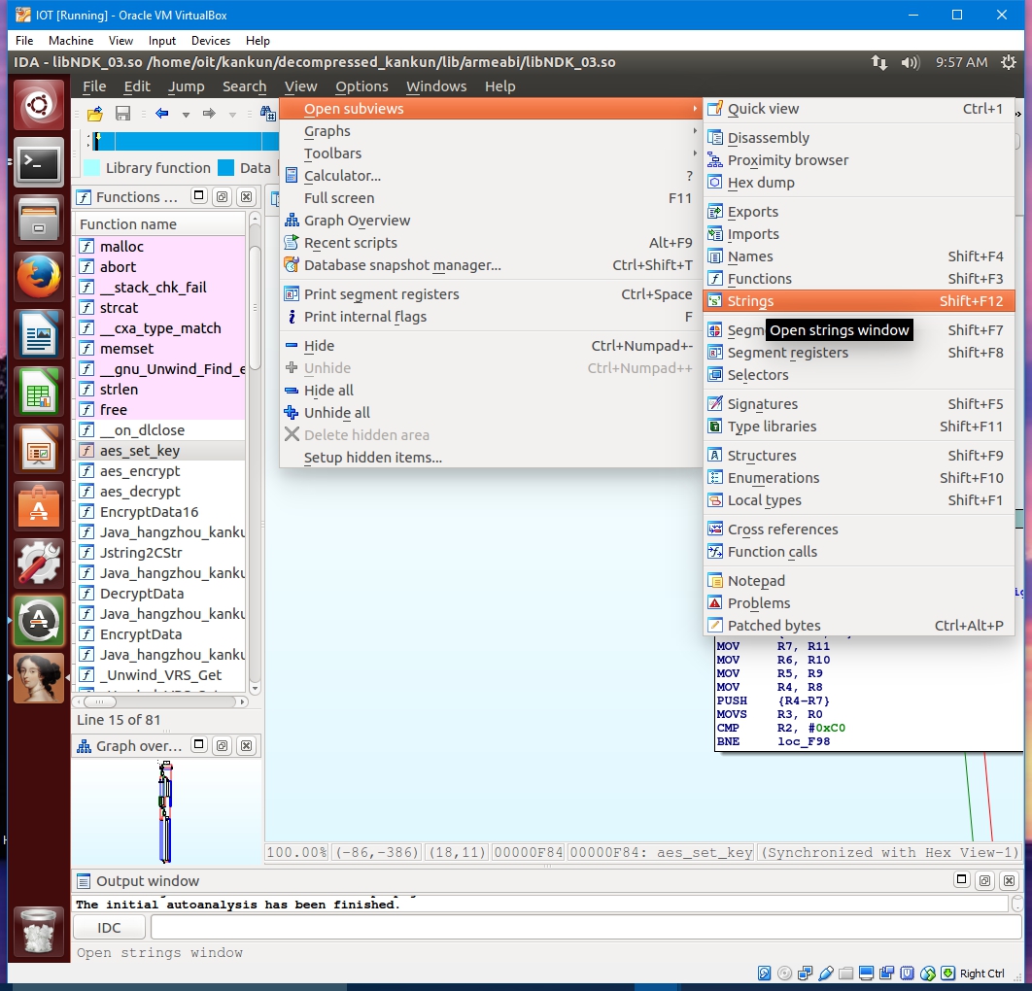This screenshot has height=991, width=1032.
Task: Open the Exports window
Action: (x=858, y=212)
